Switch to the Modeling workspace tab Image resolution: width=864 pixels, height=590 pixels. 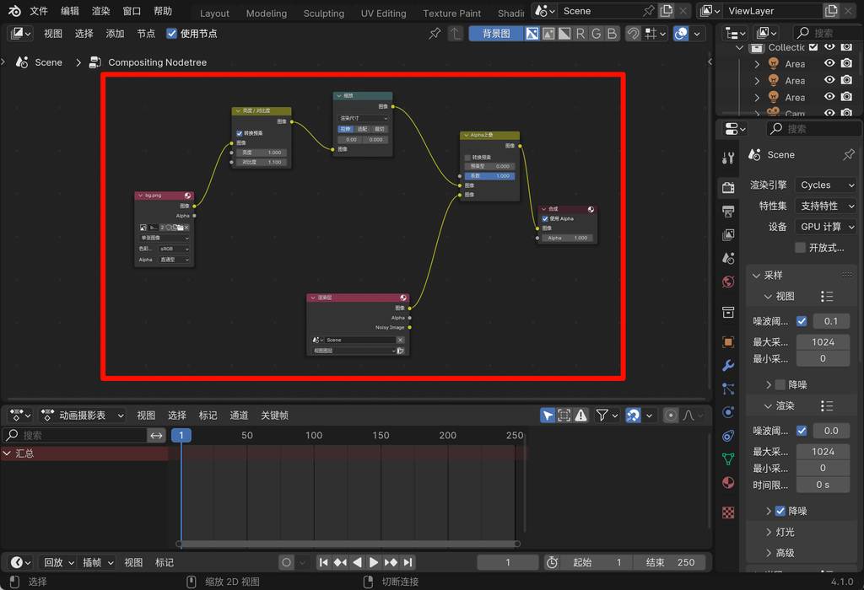(x=266, y=13)
